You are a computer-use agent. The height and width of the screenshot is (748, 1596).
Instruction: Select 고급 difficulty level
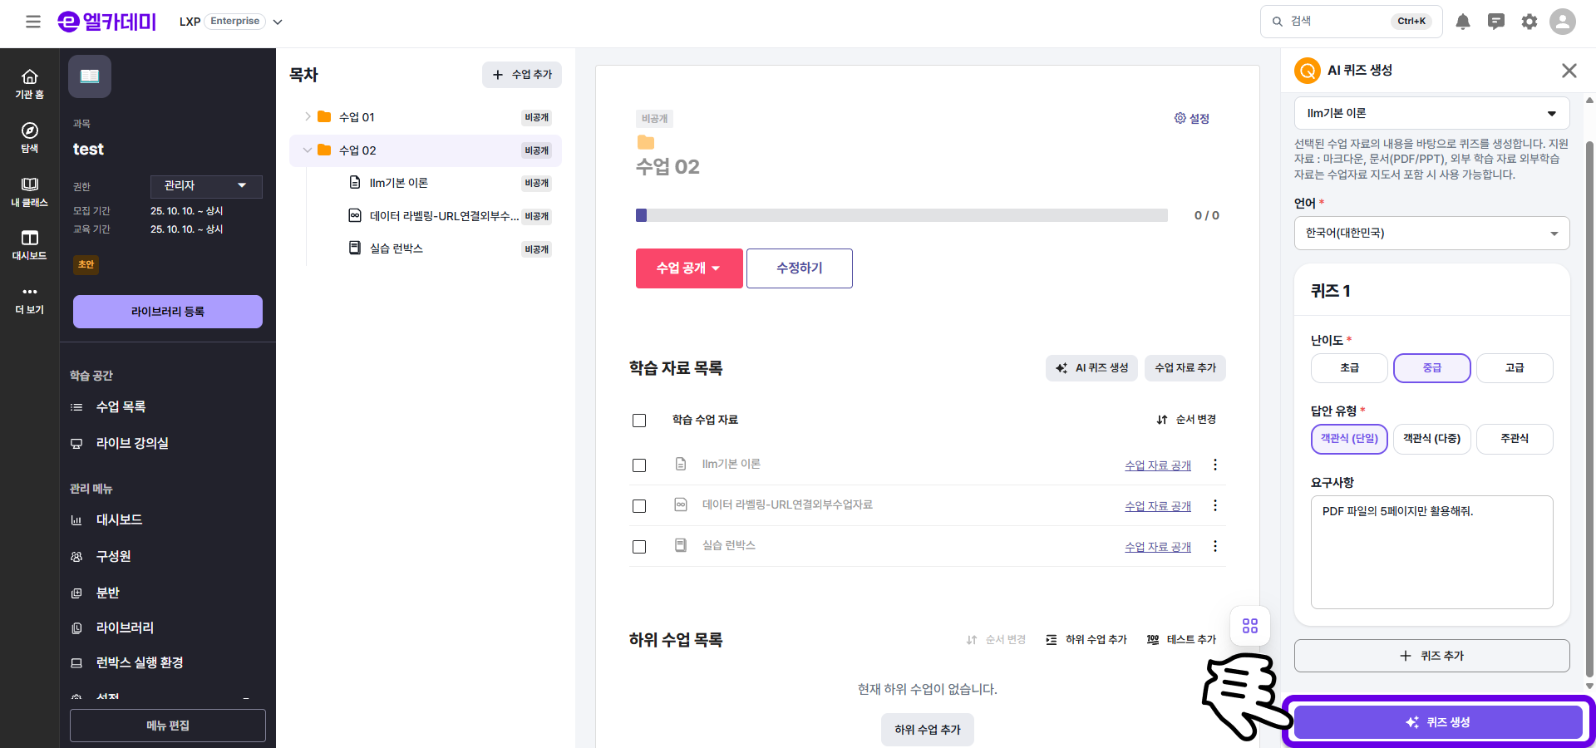(x=1515, y=368)
